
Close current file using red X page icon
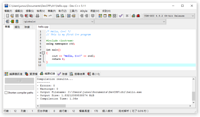coord(26,16)
